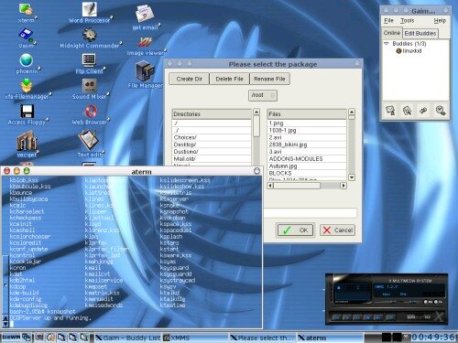Select the linuxkid buddy in Gaim

(409, 51)
